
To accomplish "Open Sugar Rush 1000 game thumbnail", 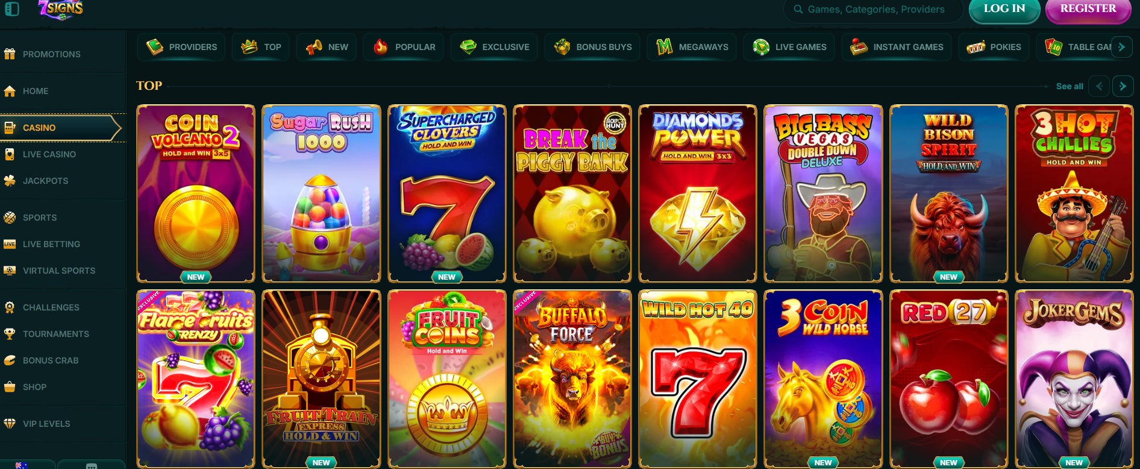I will (x=322, y=194).
